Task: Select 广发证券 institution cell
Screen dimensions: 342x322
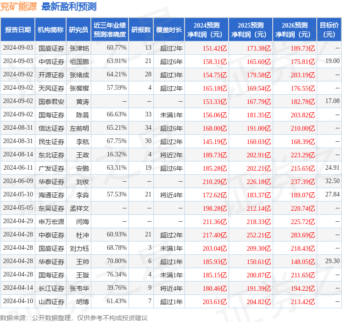Action: click(51, 168)
